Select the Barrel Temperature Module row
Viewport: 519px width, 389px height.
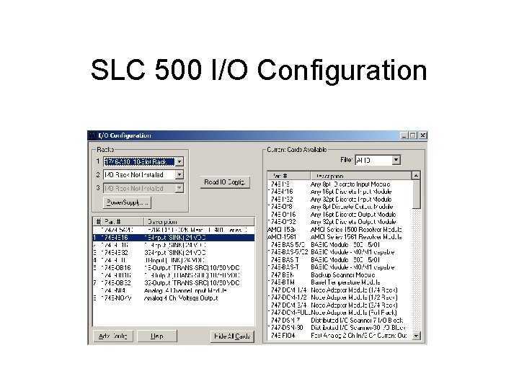(x=340, y=282)
